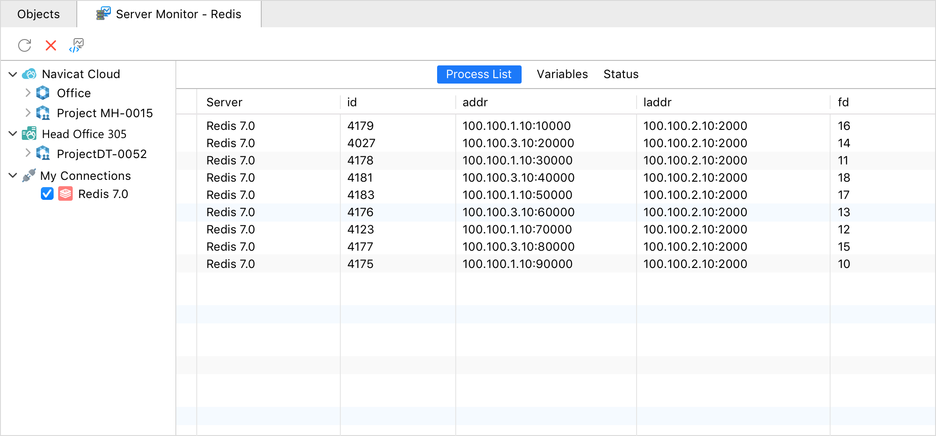The width and height of the screenshot is (936, 436).
Task: Click the Redis 7.0 connection icon
Action: pyautogui.click(x=65, y=194)
